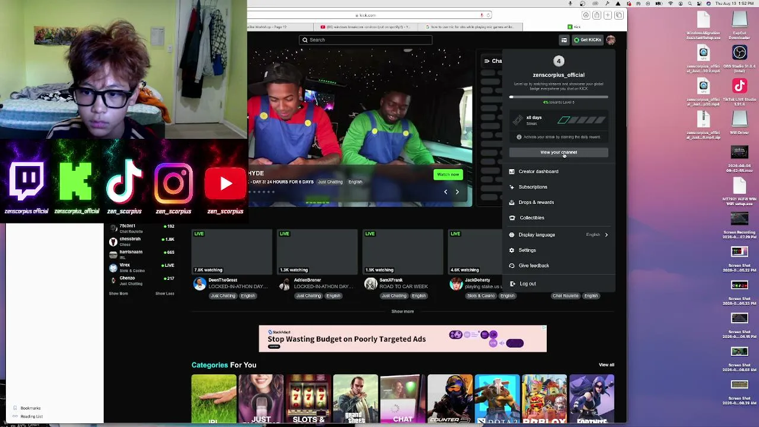
Task: Click AdrienBroner's channel avatar
Action: [285, 284]
